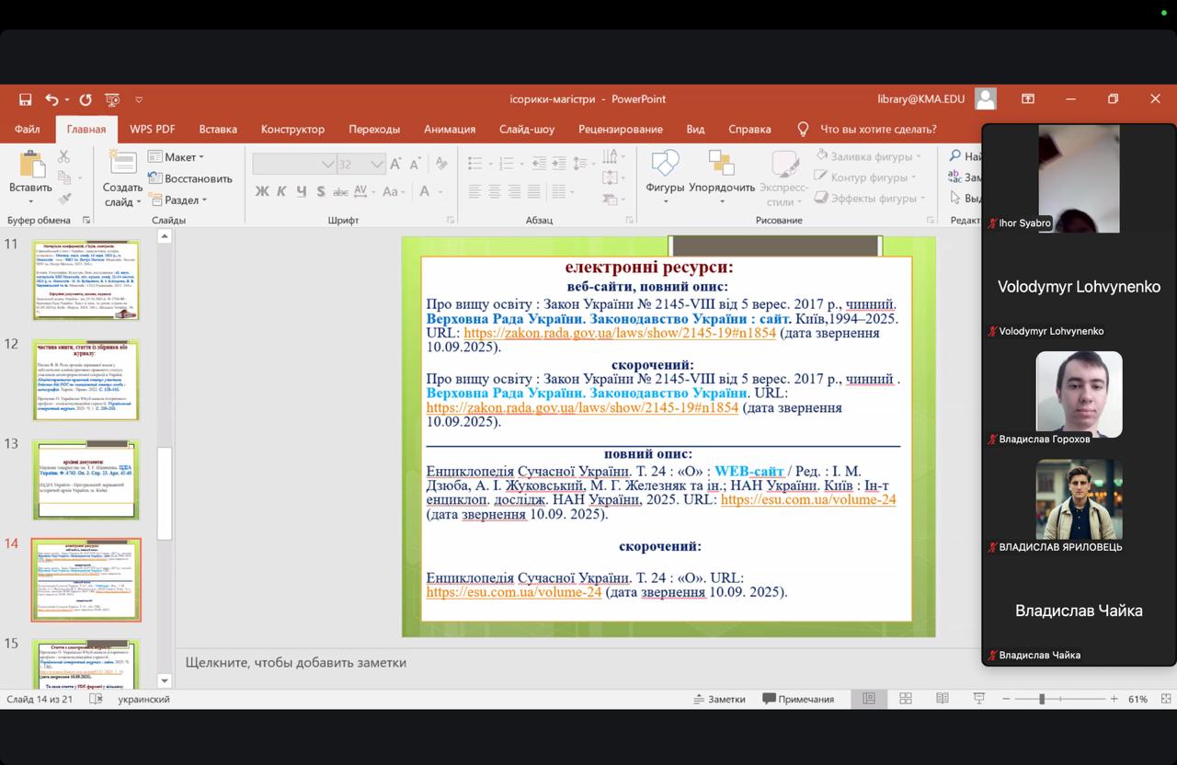
Task: Open zakon.rada.gov.ua link in full description
Action: point(620,333)
